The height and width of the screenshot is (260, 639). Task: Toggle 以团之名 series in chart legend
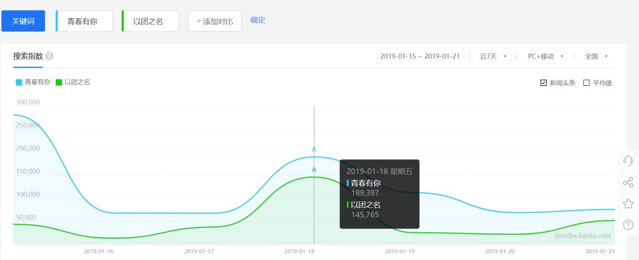pos(73,82)
